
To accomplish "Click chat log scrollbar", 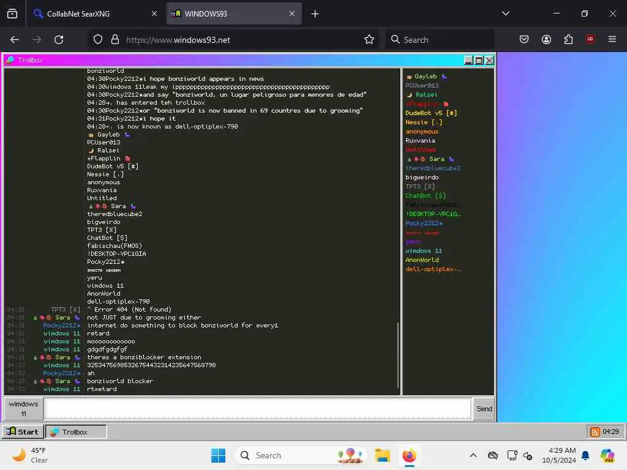I will (x=398, y=354).
